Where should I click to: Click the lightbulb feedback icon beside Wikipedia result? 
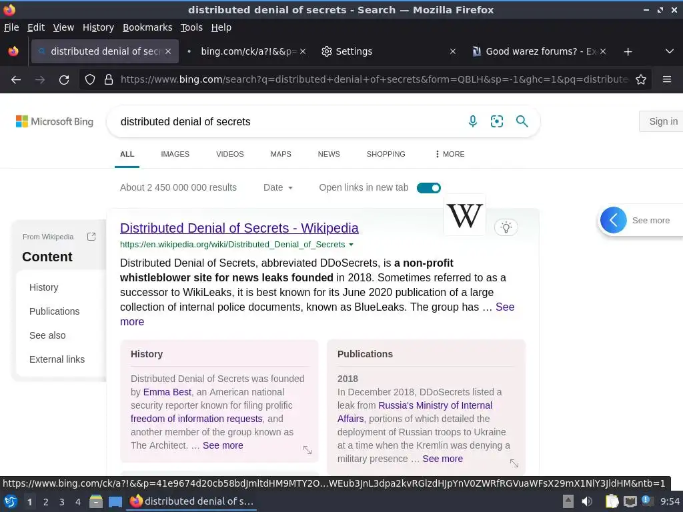506,227
